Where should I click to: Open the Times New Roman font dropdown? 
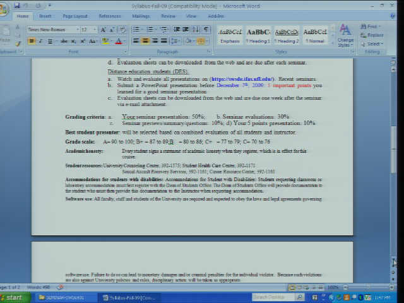(77, 30)
